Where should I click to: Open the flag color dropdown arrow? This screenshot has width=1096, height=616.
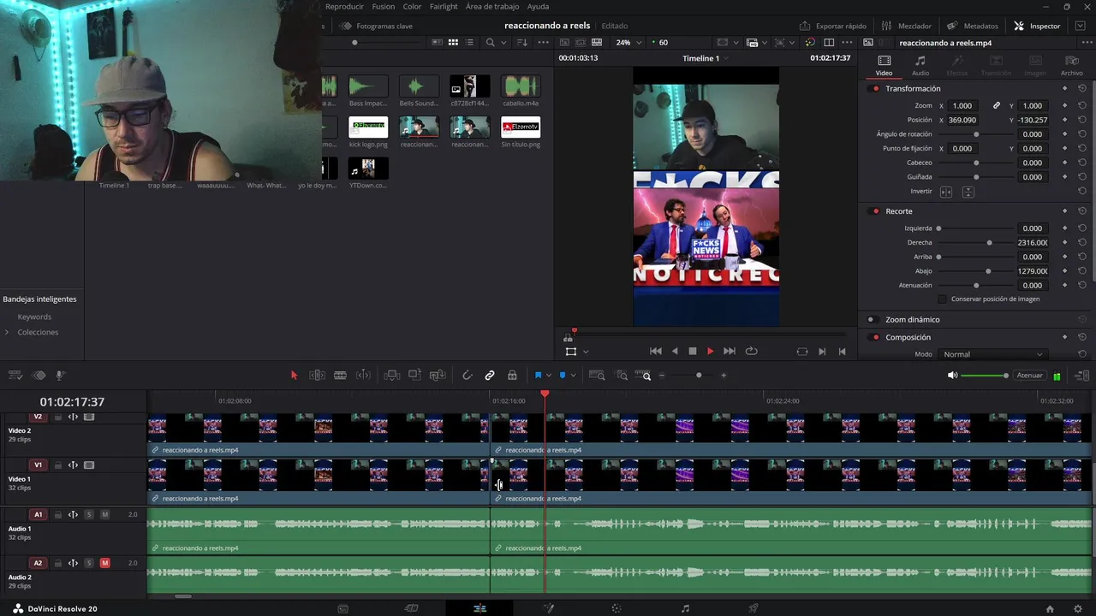(x=549, y=375)
